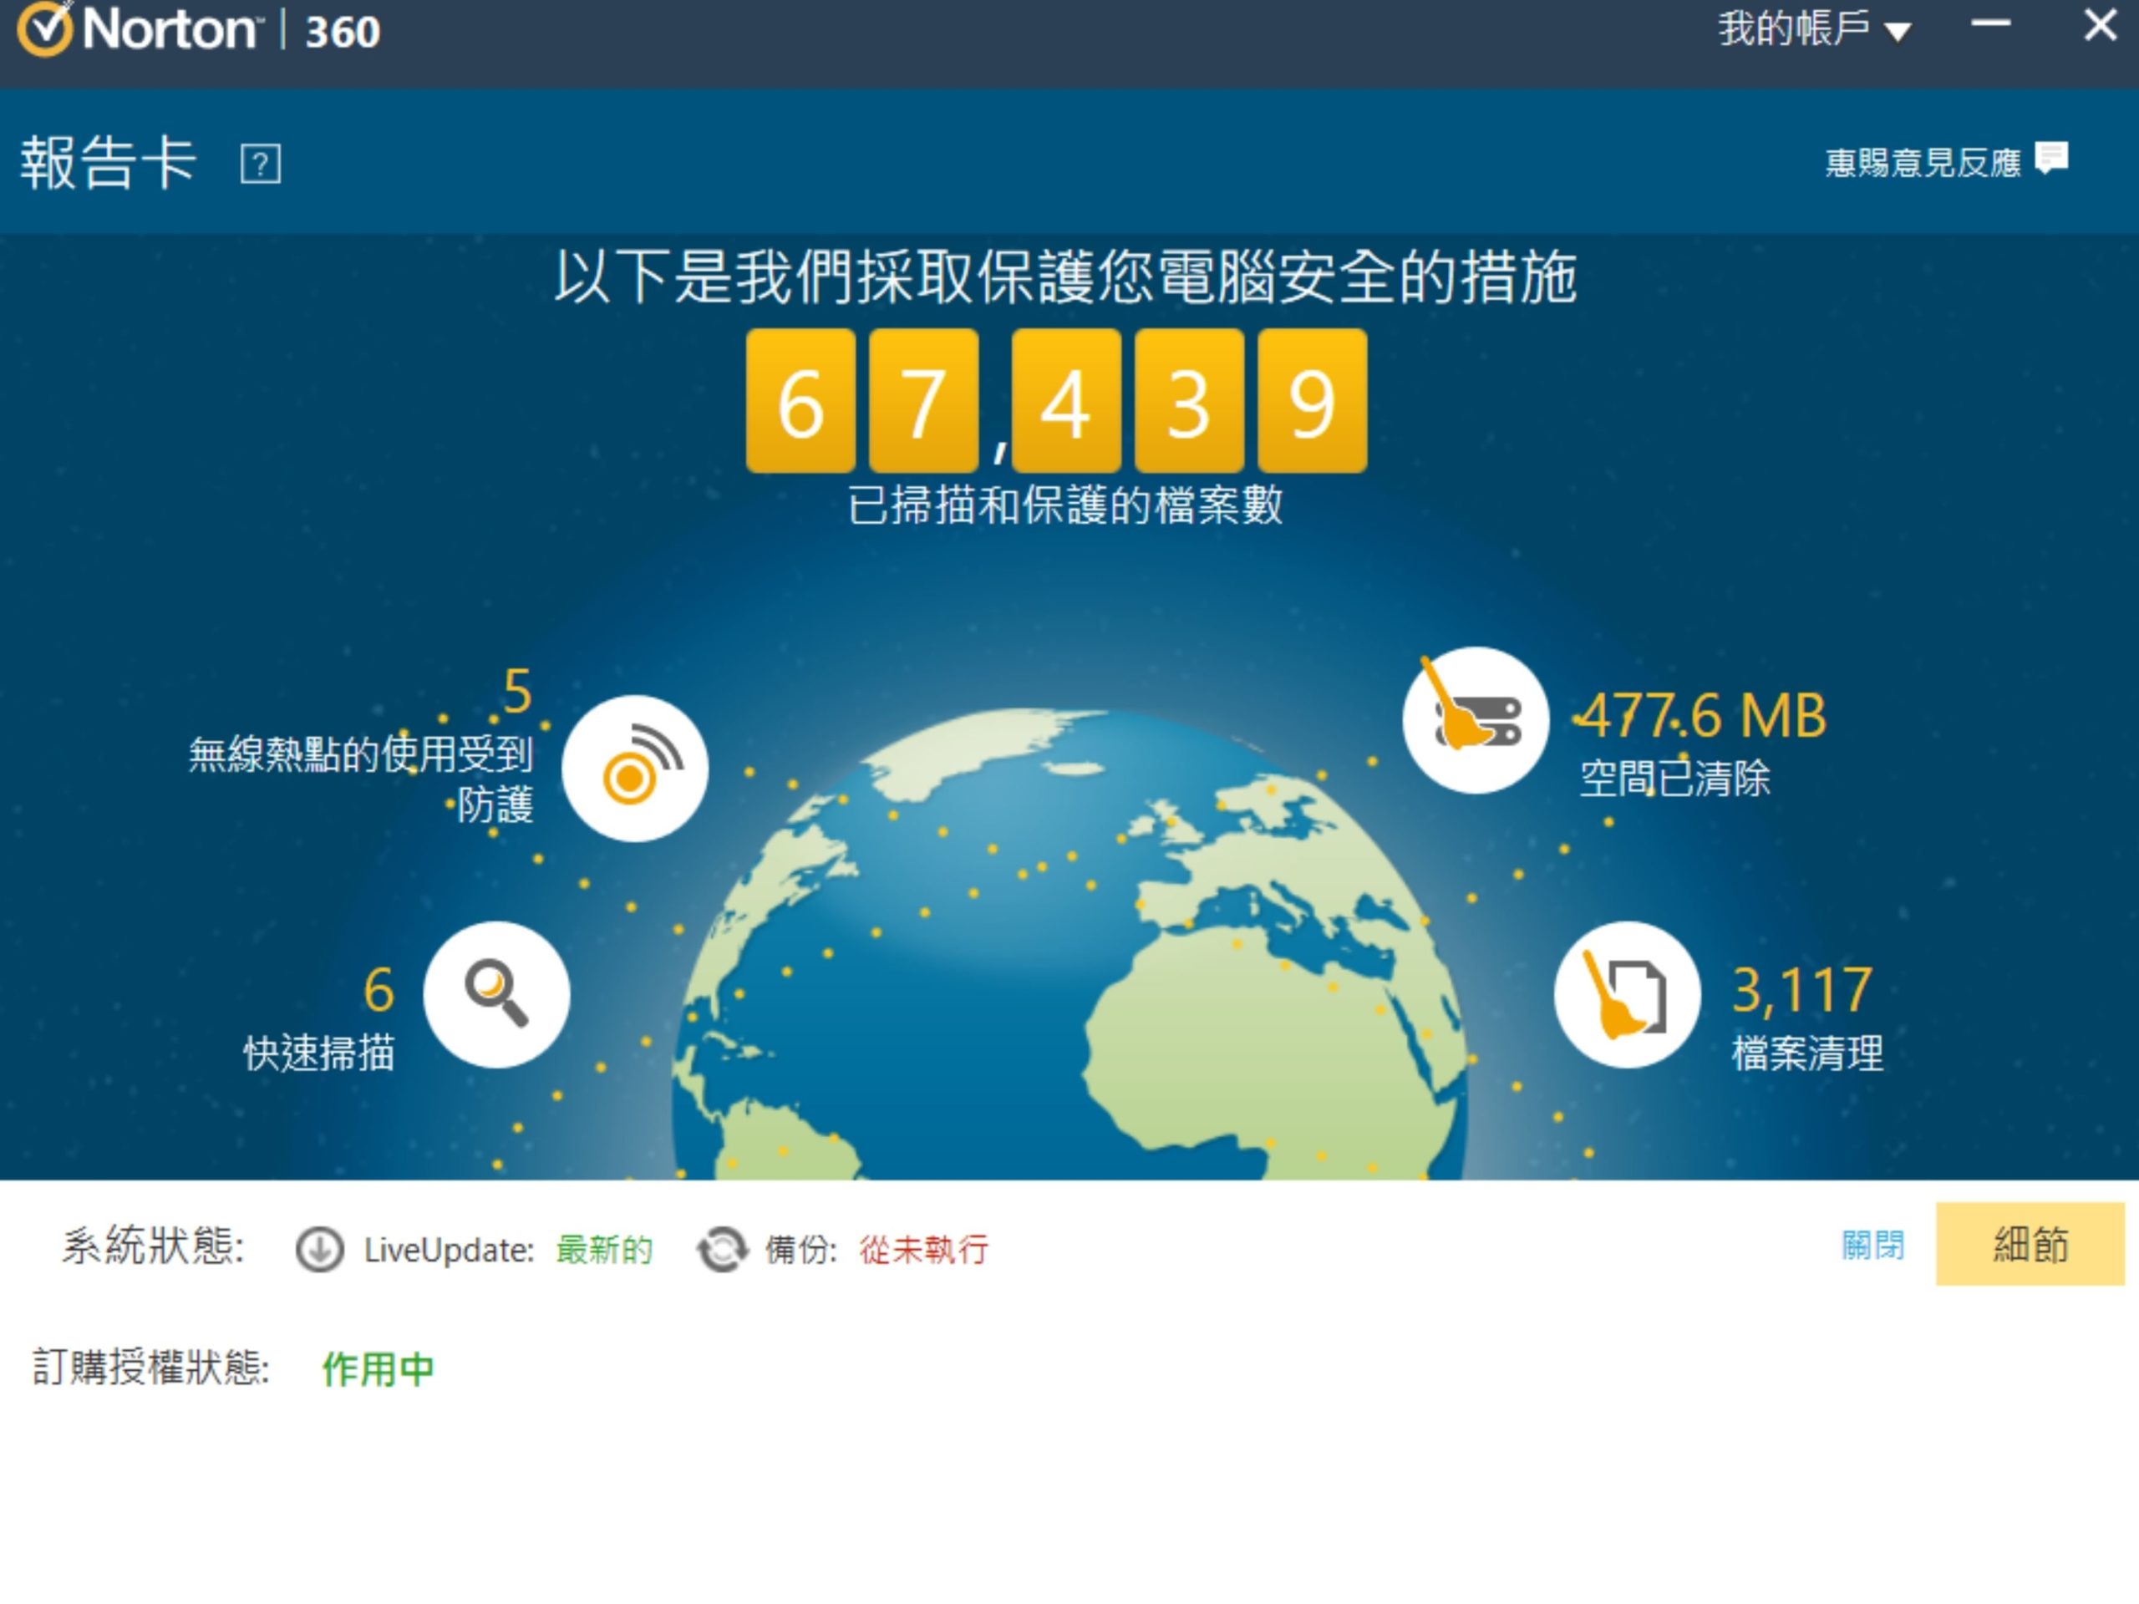Image resolution: width=2139 pixels, height=1604 pixels.
Task: Click the 惠賜意見反應 feedback link
Action: tap(1923, 162)
